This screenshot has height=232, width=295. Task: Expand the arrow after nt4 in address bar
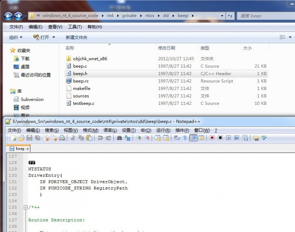118,16
